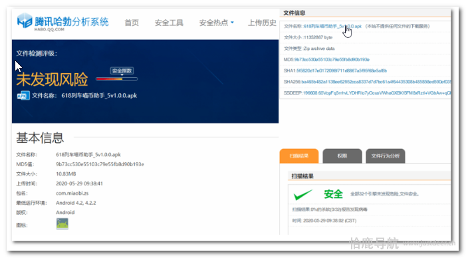Switch to the 文件行为分析 tab
This screenshot has width=466, height=258.
coord(386,156)
